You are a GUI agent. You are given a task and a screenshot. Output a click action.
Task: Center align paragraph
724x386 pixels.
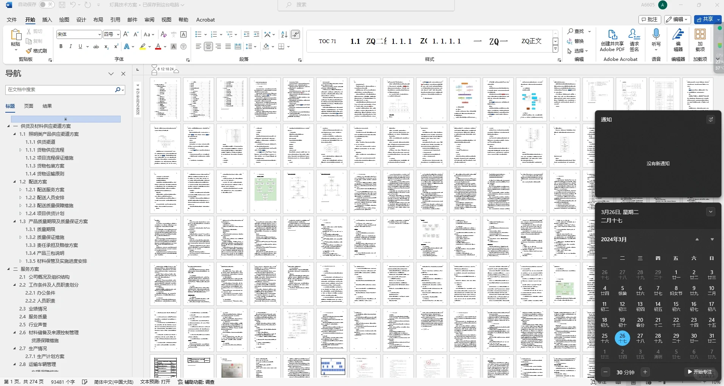click(208, 47)
